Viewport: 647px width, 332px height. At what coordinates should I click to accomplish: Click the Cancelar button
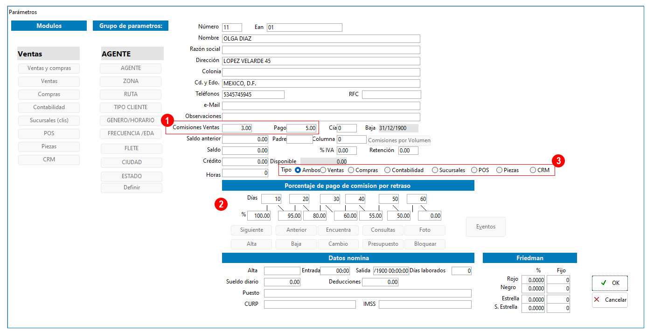610,300
